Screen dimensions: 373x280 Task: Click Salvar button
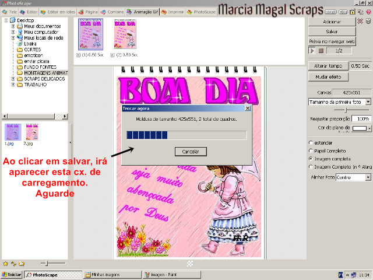coord(332,32)
